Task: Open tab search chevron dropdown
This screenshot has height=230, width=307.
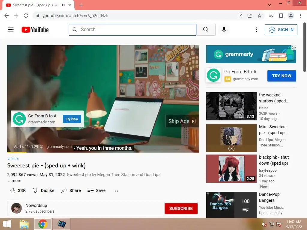Action: pos(270,5)
